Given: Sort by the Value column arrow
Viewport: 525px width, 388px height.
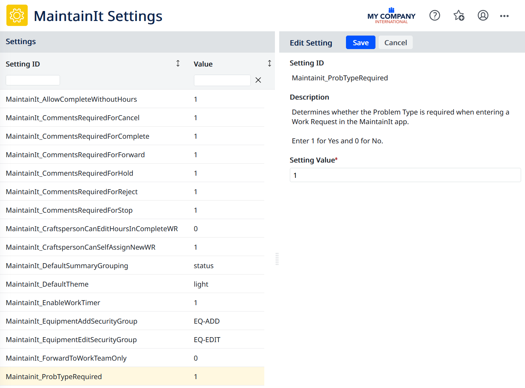Looking at the screenshot, I should 269,63.
